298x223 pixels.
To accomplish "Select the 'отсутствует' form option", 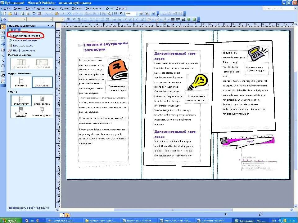I will click(x=21, y=100).
